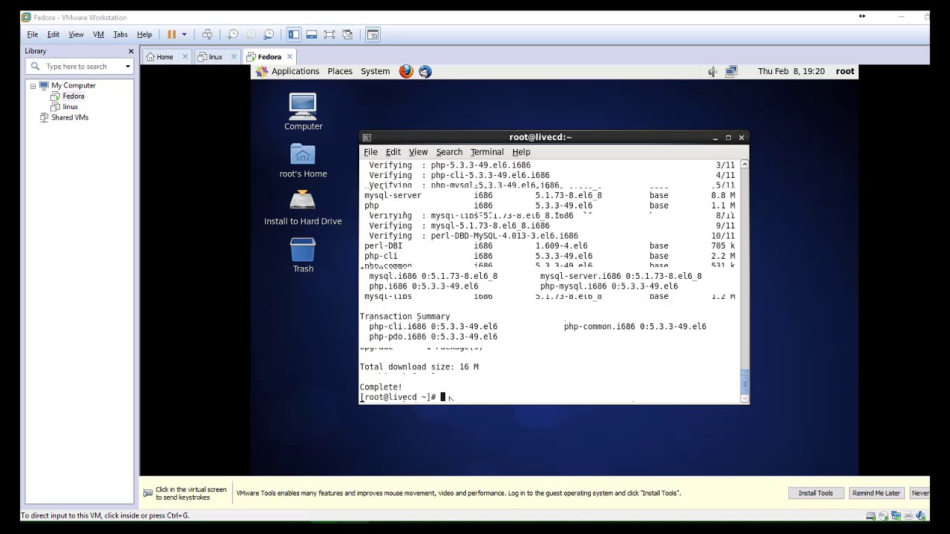Collapse the My Computer tree node

33,86
